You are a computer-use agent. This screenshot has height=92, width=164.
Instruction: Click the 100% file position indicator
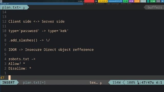[131, 83]
